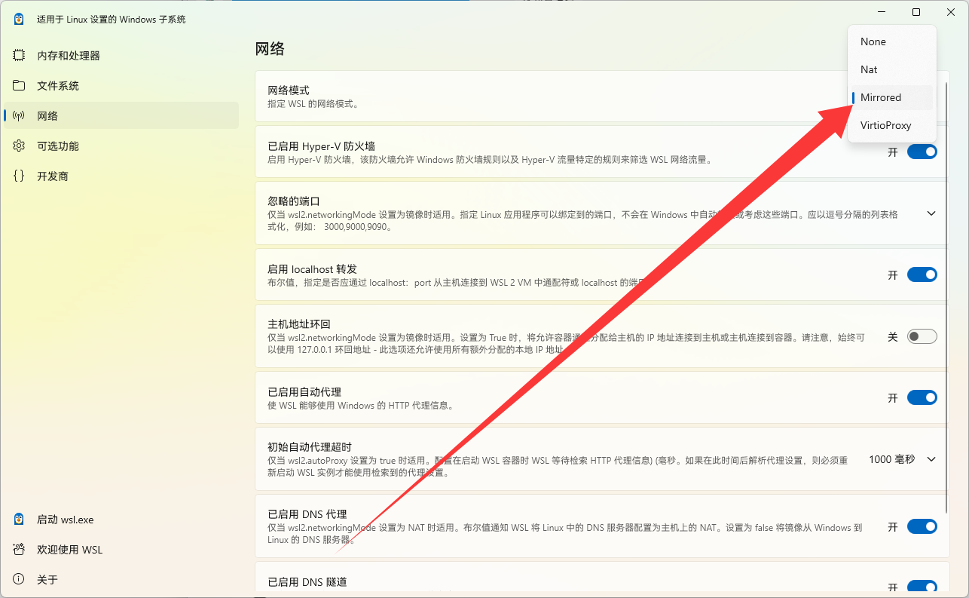Viewport: 969px width, 598px height.
Task: Choose None as the network mode
Action: click(873, 41)
